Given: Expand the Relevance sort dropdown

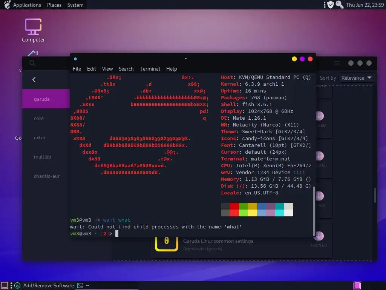Looking at the screenshot, I should [356, 78].
